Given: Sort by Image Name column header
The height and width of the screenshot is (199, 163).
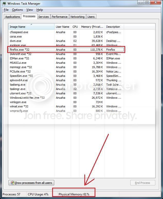Looking at the screenshot, I should click(31, 27).
